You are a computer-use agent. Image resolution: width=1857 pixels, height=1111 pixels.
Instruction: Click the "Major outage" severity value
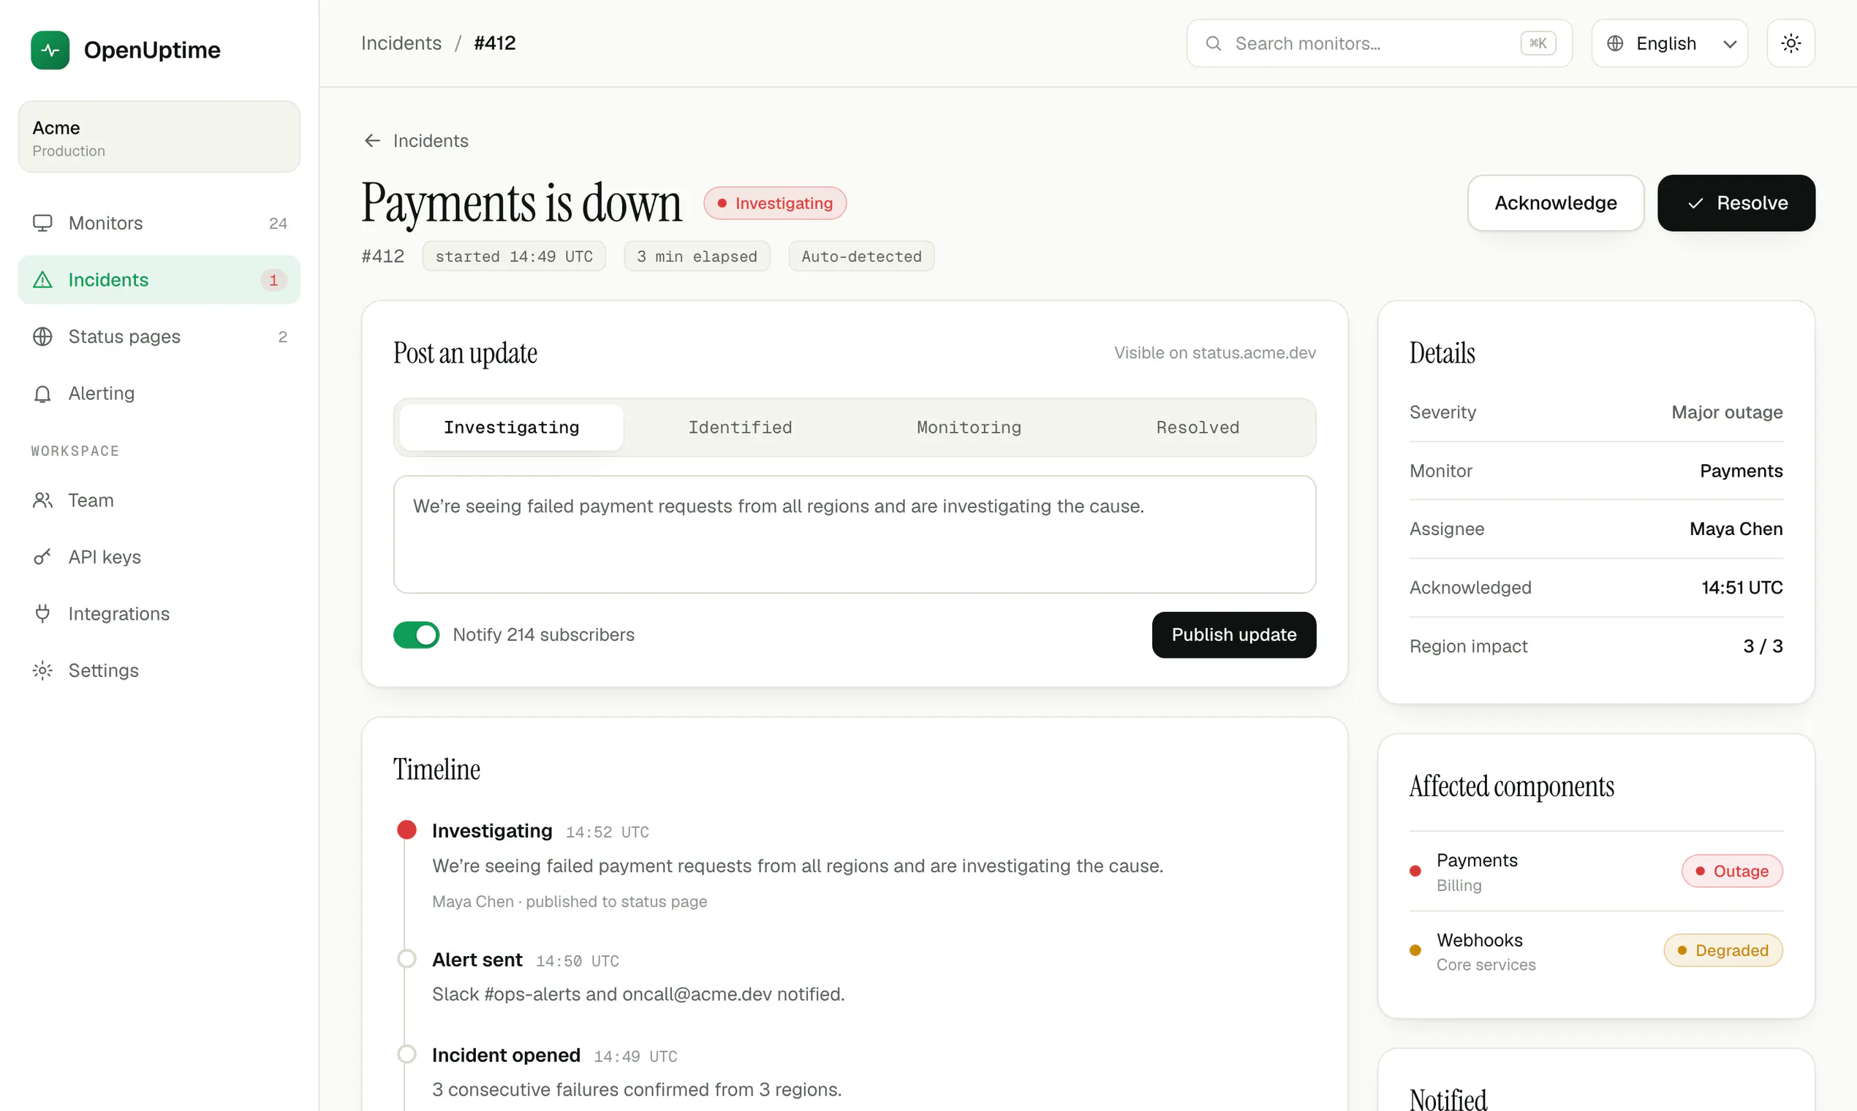click(x=1727, y=412)
